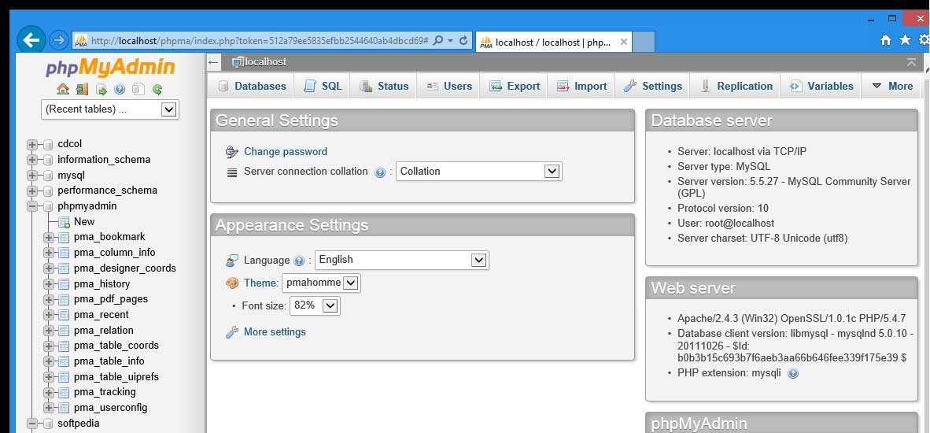Expand the pma_column_info table node
This screenshot has width=930, height=433.
point(49,253)
